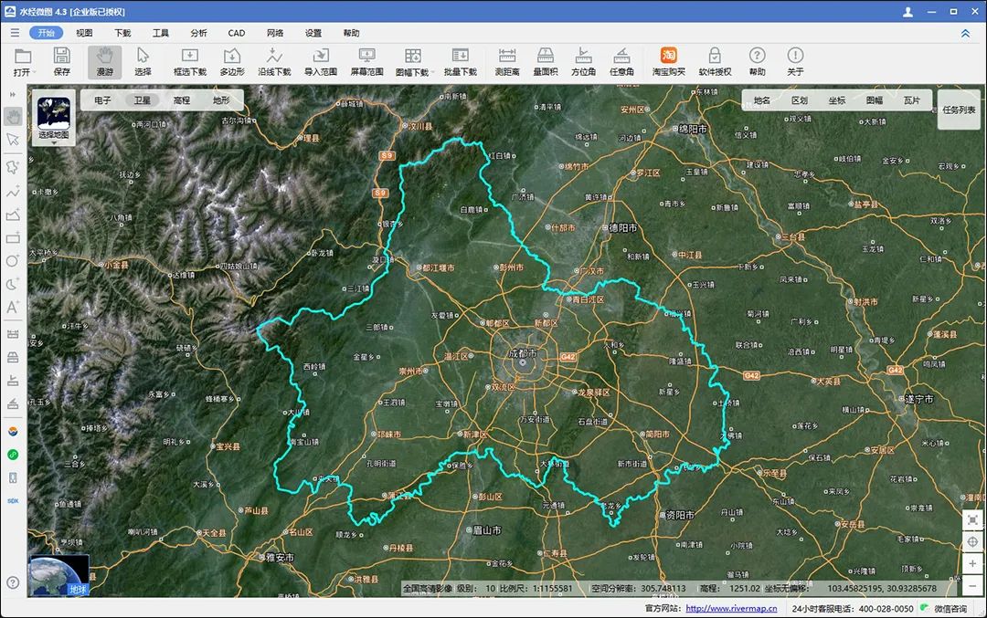Use 屏幕范围 screen range download

[x=367, y=62]
